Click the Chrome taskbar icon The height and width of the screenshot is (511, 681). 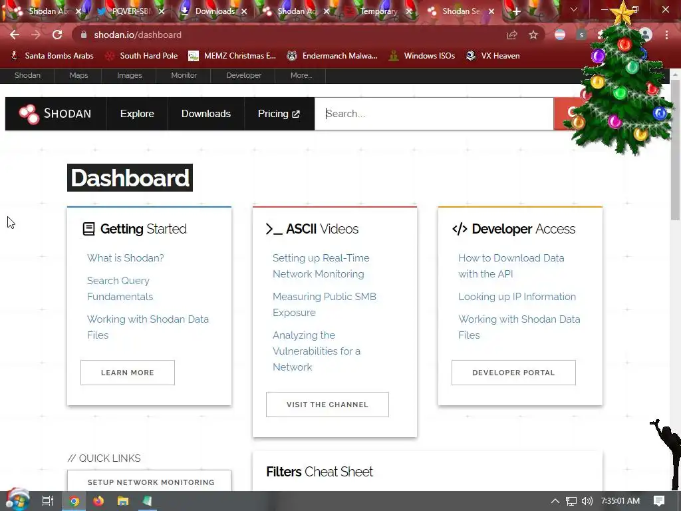point(74,501)
